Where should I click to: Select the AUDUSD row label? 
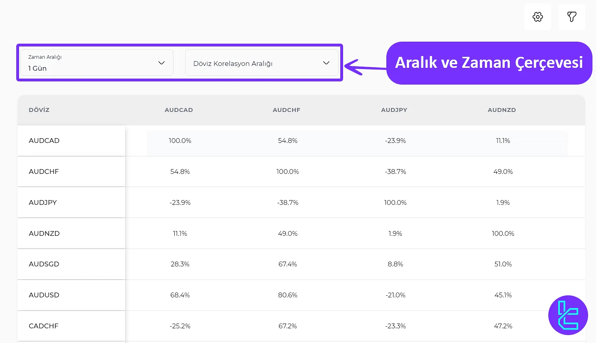[44, 295]
